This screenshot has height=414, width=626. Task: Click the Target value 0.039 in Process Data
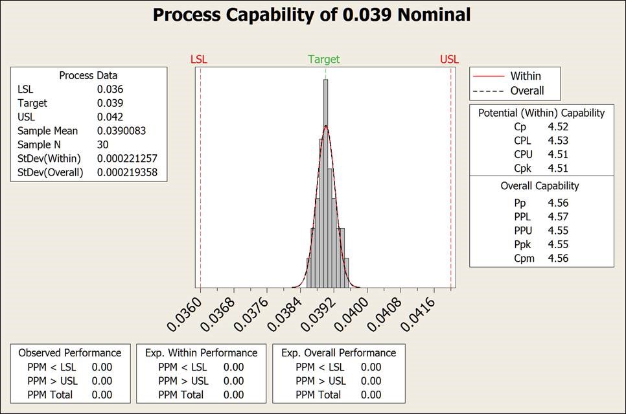click(110, 103)
